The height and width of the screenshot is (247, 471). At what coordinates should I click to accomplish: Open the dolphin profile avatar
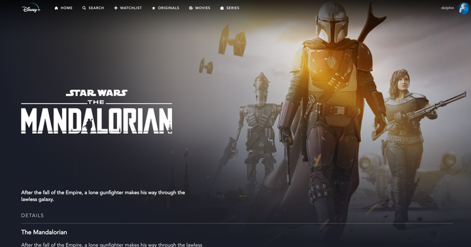coord(464,8)
